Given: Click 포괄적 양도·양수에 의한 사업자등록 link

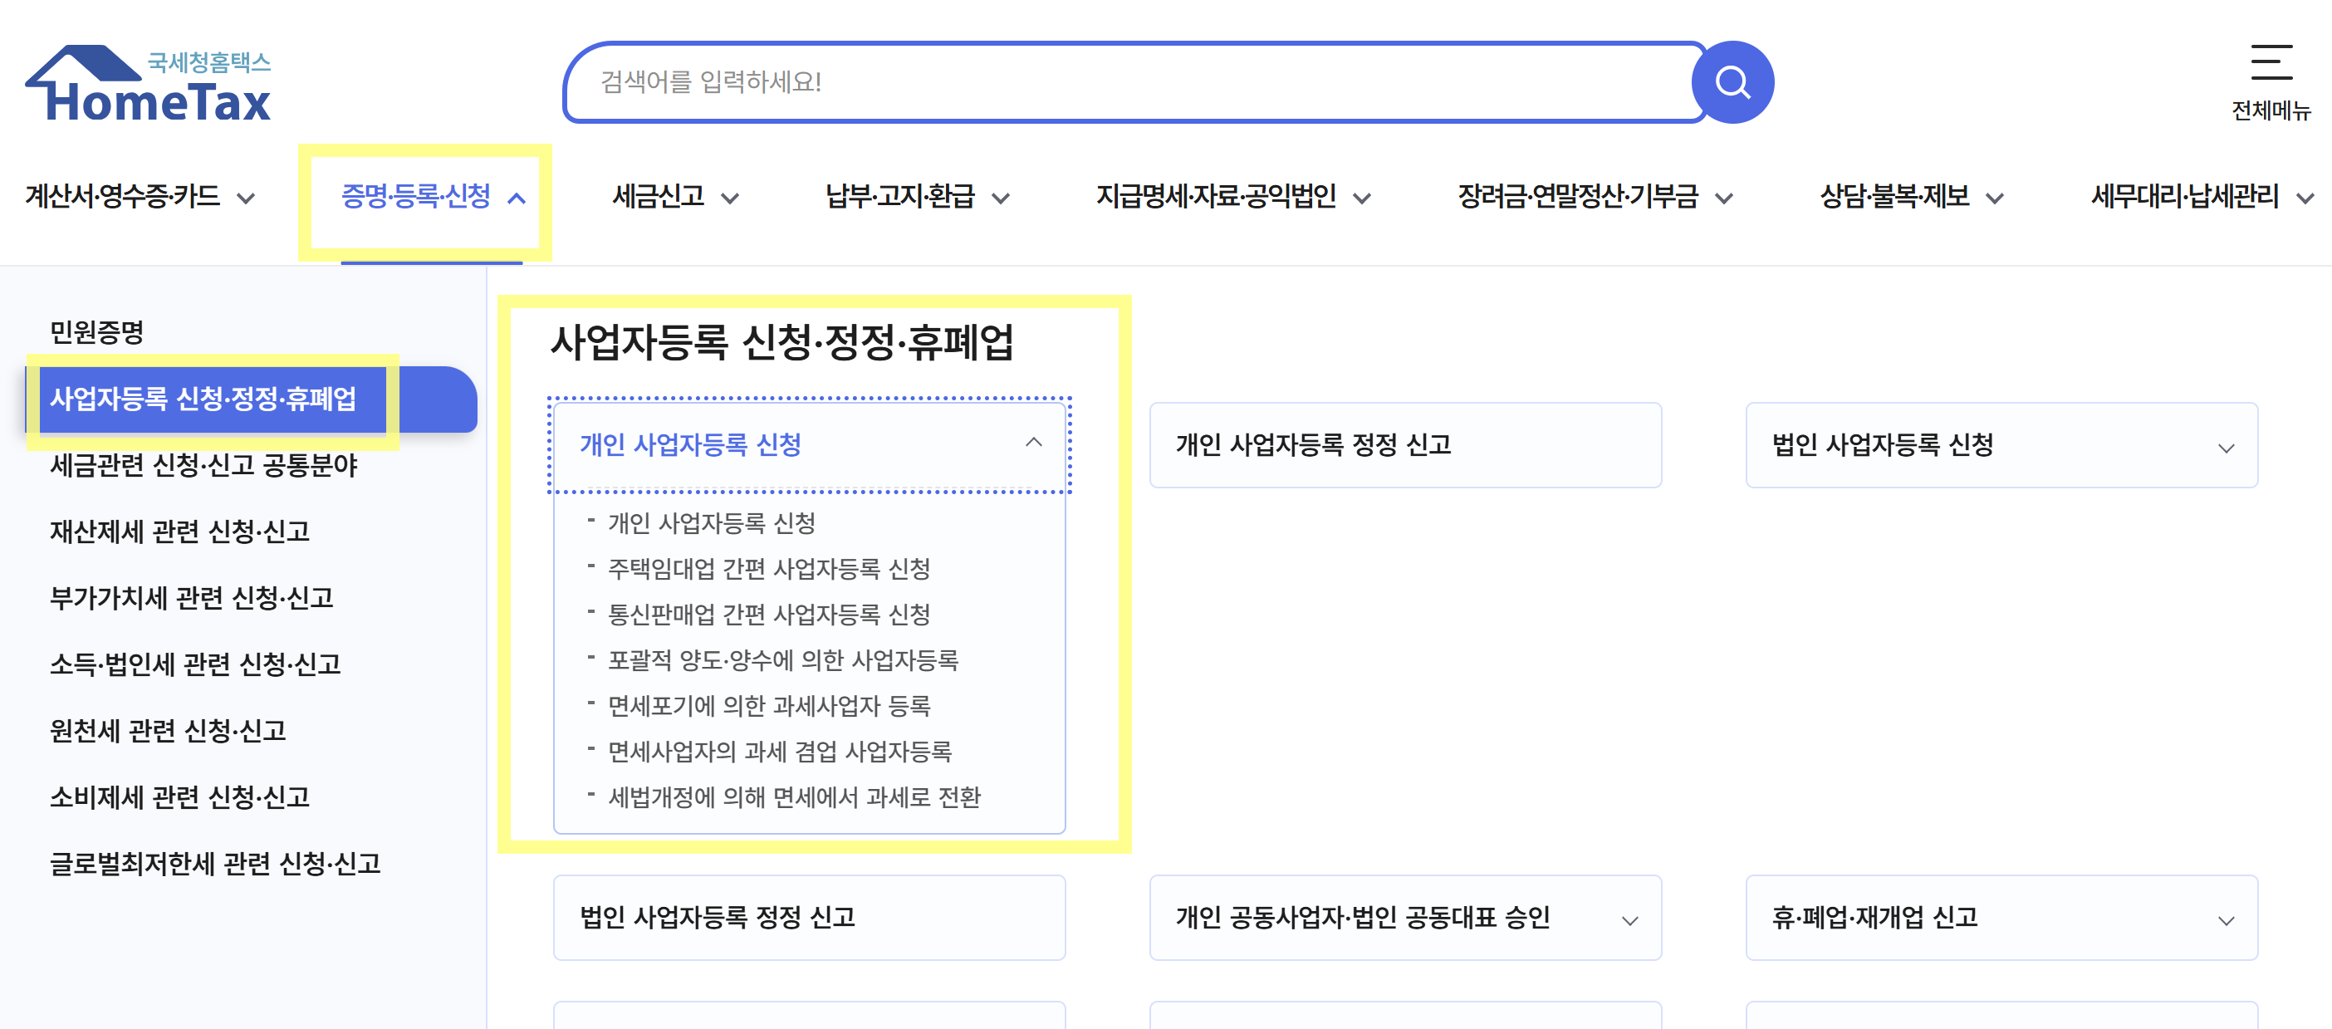Looking at the screenshot, I should 782,659.
